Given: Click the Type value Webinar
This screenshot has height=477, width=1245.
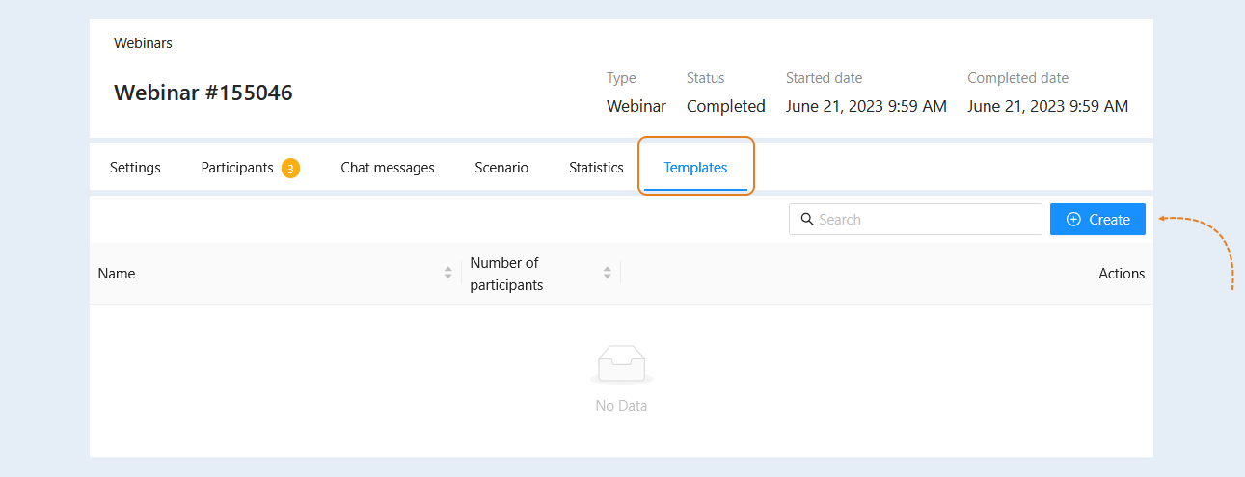Looking at the screenshot, I should click(636, 106).
